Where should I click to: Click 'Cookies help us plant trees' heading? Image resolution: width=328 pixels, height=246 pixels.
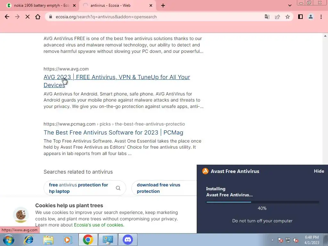click(x=69, y=205)
